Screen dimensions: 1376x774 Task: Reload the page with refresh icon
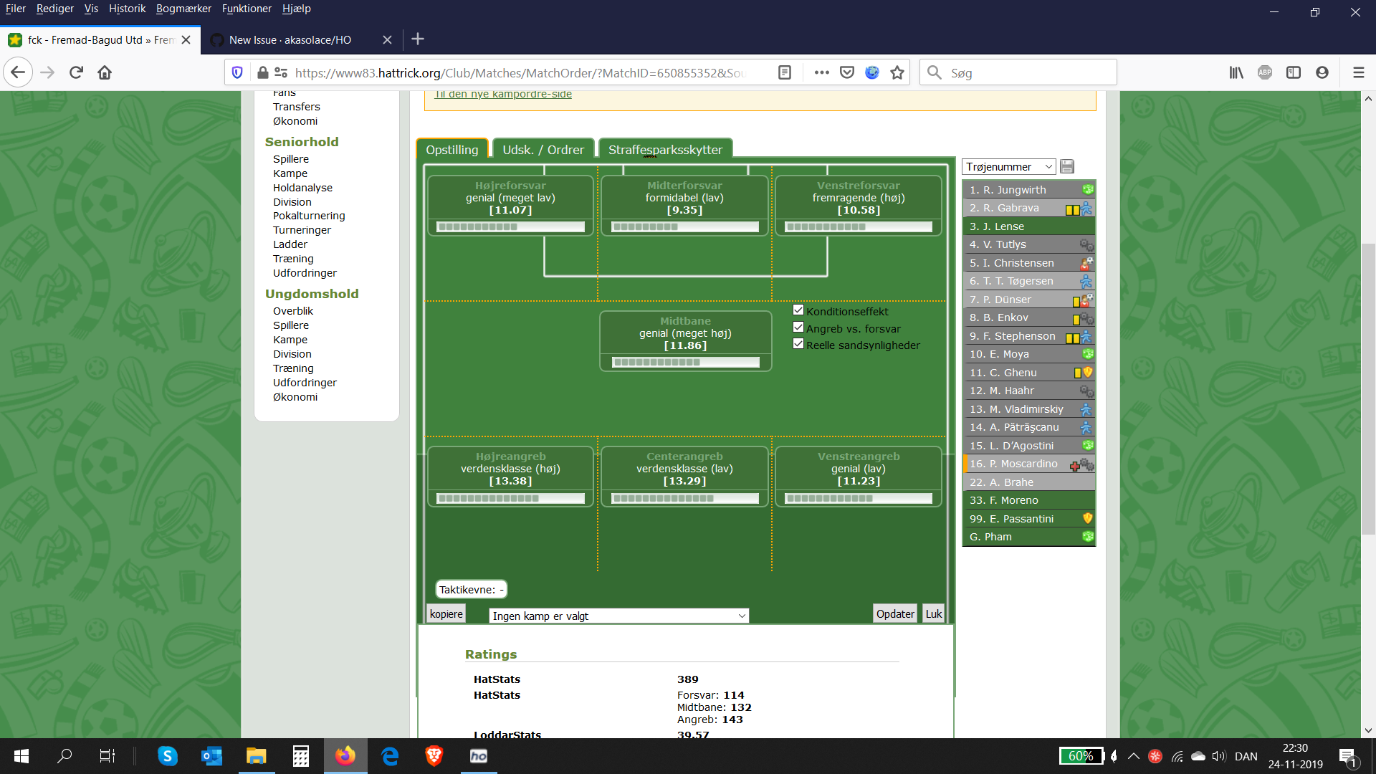[x=76, y=72]
